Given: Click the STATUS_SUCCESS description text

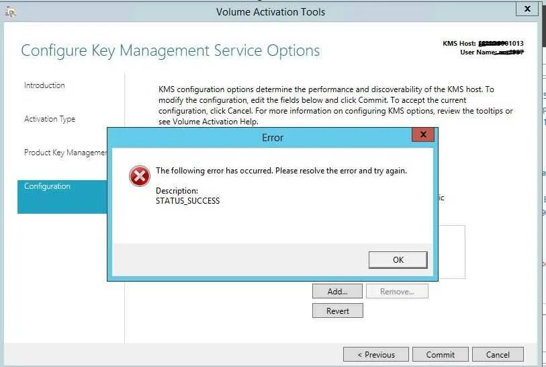Looking at the screenshot, I should click(187, 201).
